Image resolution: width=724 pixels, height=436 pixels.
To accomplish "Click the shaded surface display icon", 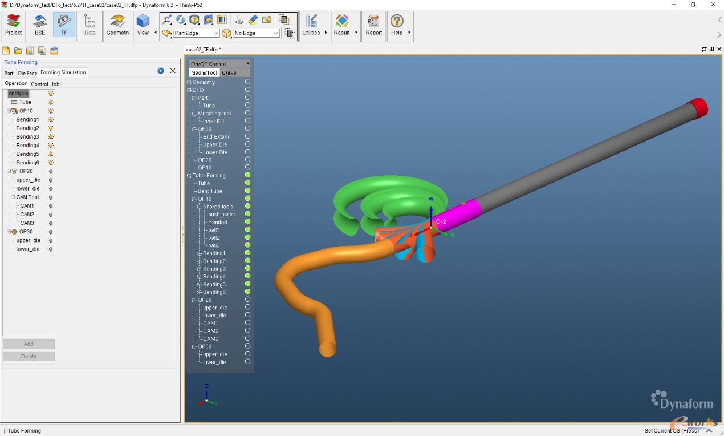I will click(x=208, y=19).
